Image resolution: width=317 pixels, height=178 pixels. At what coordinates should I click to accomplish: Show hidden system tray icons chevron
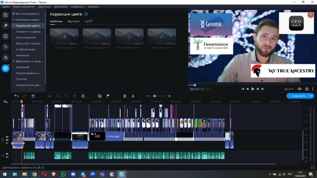270,174
